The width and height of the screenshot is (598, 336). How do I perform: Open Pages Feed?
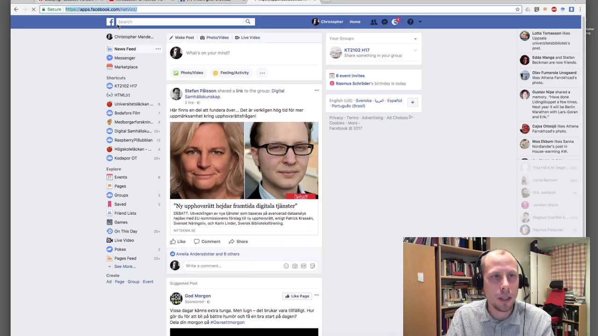(125, 258)
